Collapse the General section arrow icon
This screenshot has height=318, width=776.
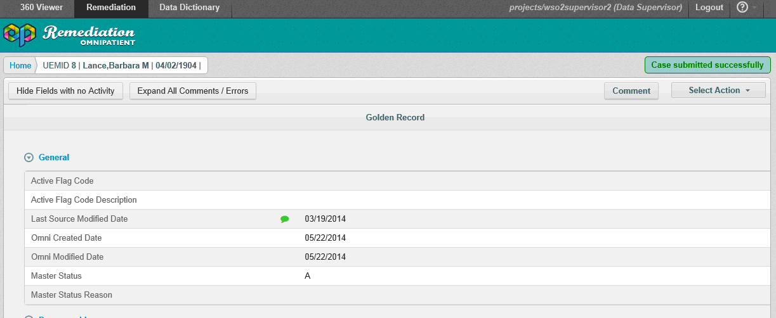(x=29, y=158)
